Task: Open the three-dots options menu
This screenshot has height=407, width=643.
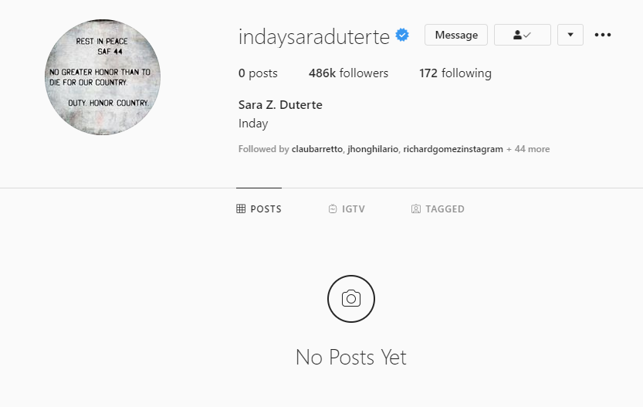Action: pos(602,35)
